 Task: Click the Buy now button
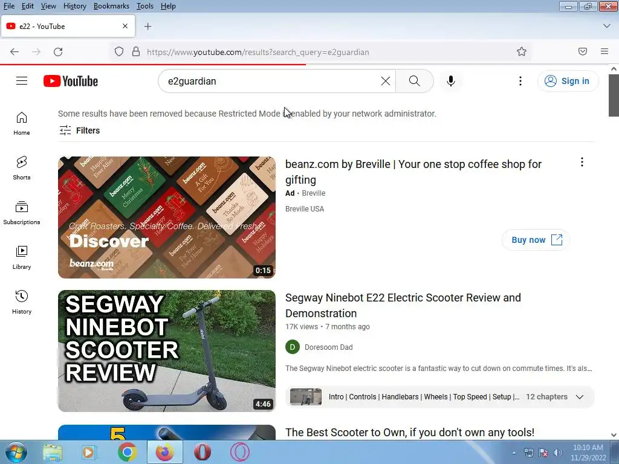coord(536,240)
